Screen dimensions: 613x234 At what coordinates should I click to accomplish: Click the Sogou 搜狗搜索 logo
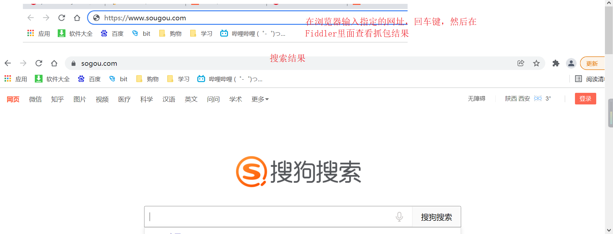tap(299, 171)
